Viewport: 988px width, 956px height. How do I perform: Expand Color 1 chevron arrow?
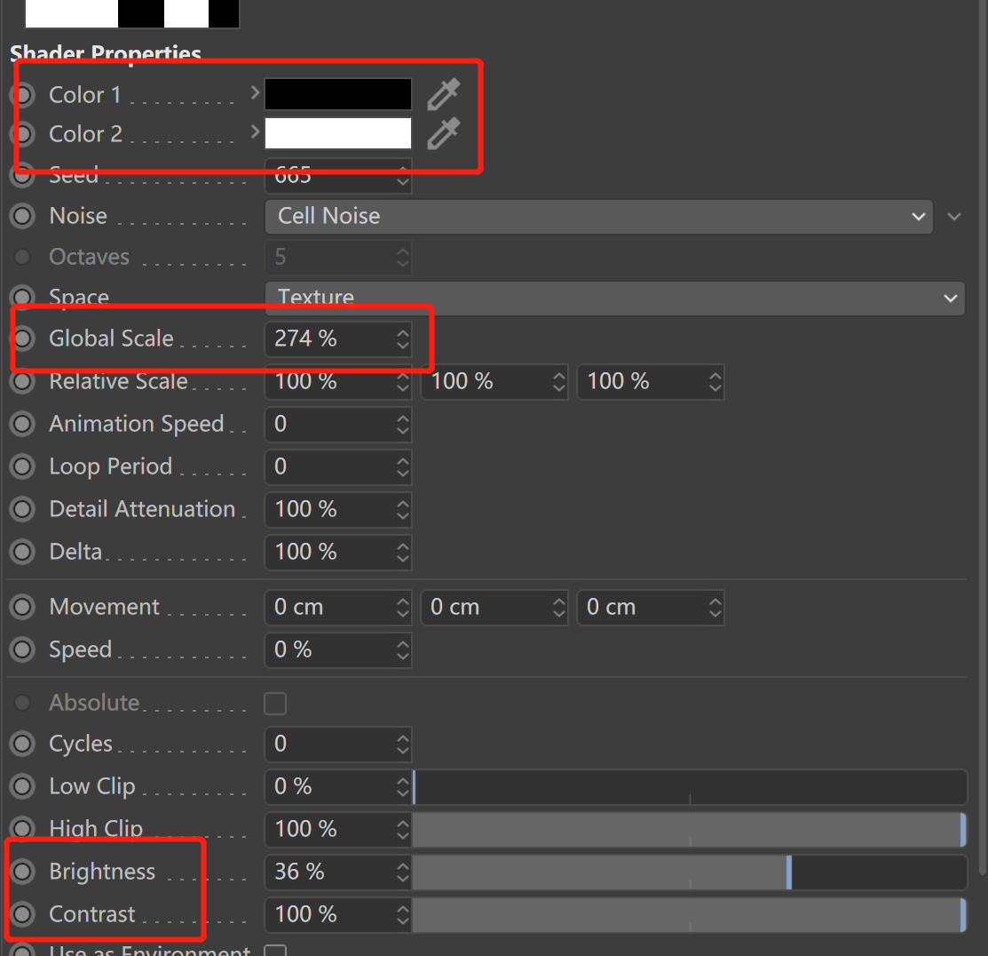coord(255,92)
